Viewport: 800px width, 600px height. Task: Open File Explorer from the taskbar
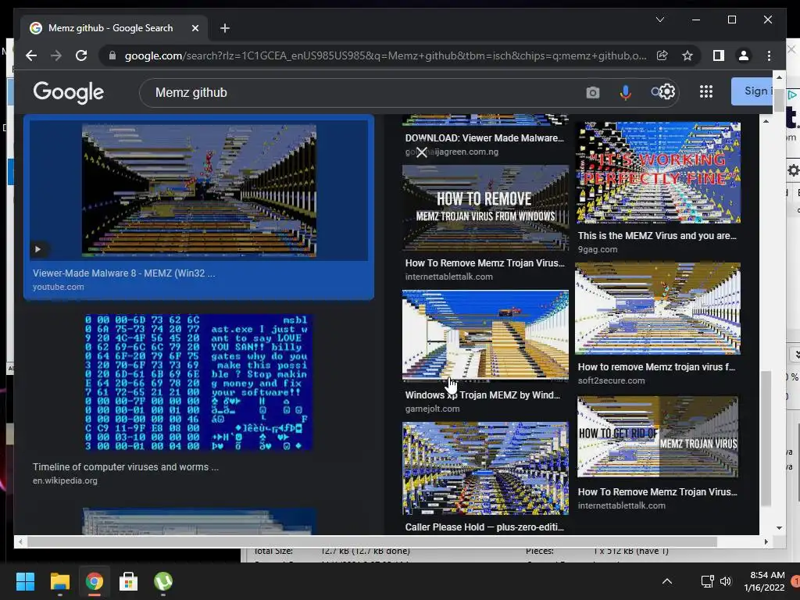point(59,581)
